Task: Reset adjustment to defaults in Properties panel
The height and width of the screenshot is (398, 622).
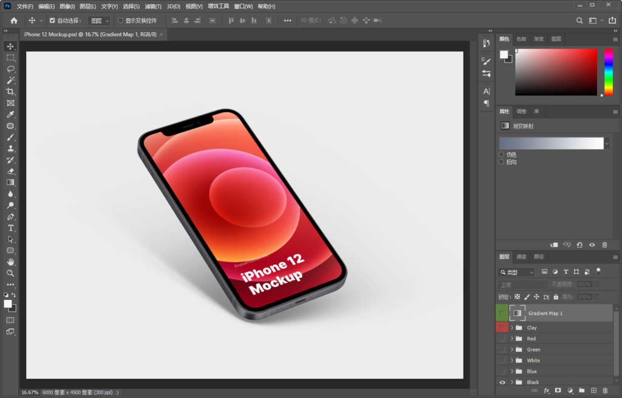Action: click(x=579, y=245)
